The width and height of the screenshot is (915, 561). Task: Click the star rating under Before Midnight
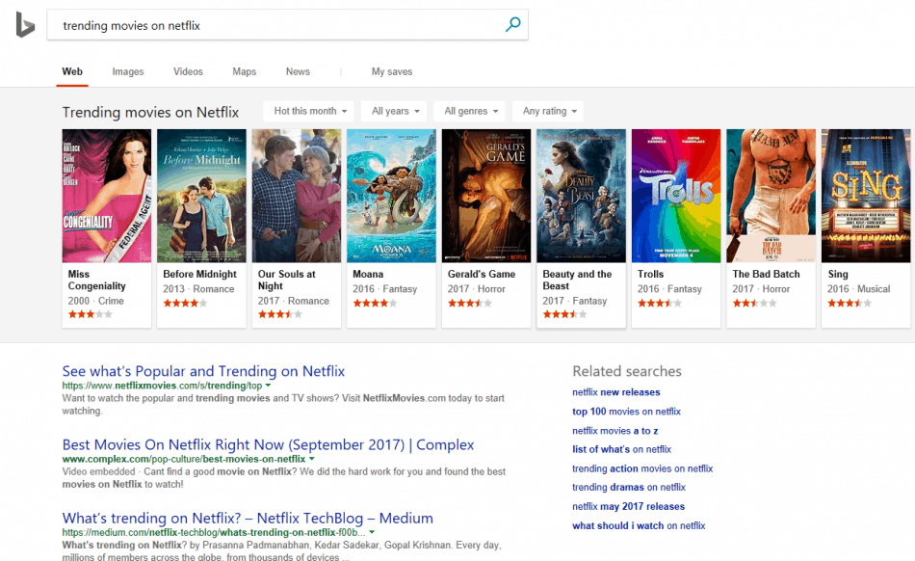(185, 303)
